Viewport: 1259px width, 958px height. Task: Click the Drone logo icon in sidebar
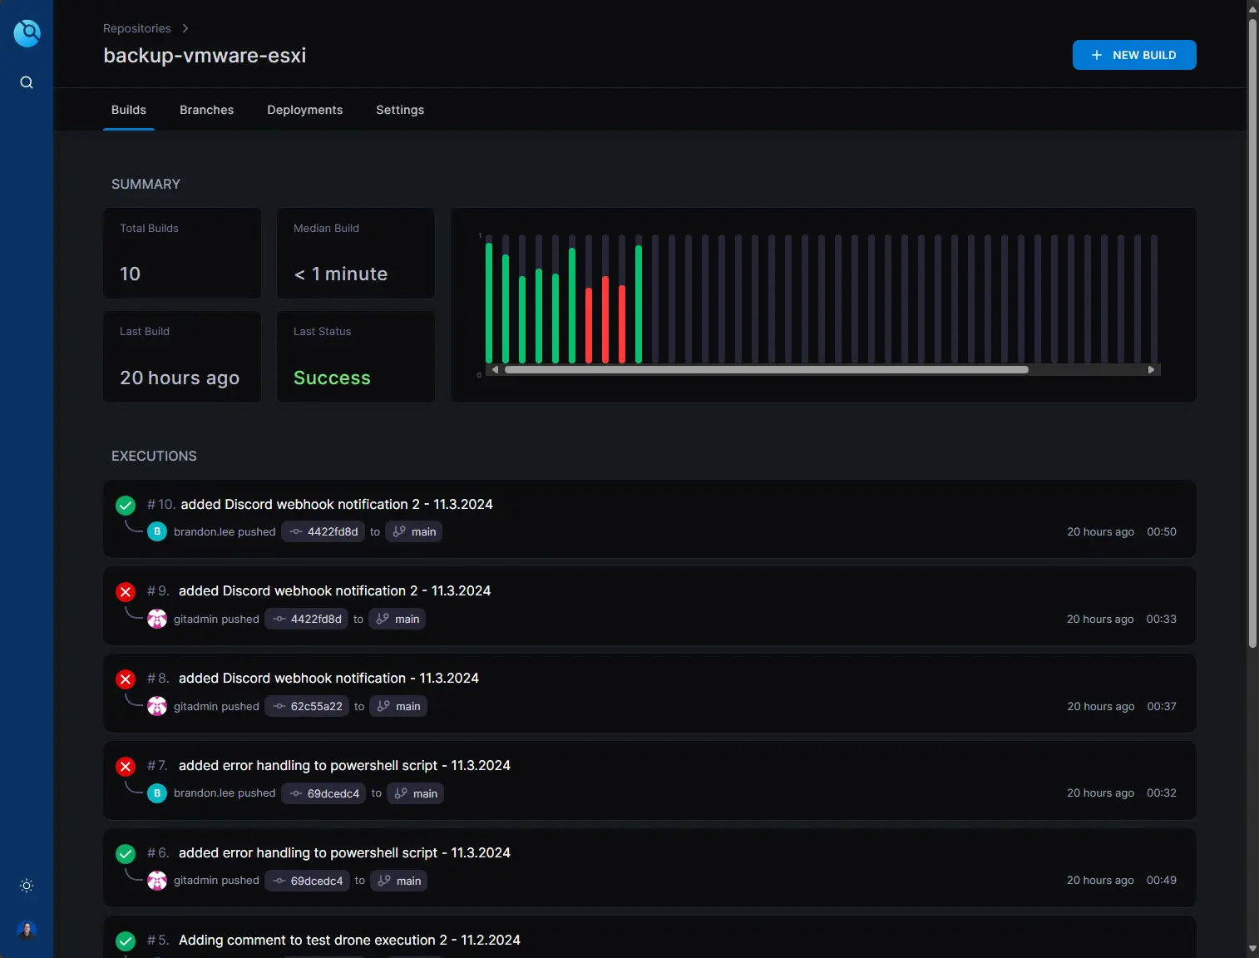27,33
